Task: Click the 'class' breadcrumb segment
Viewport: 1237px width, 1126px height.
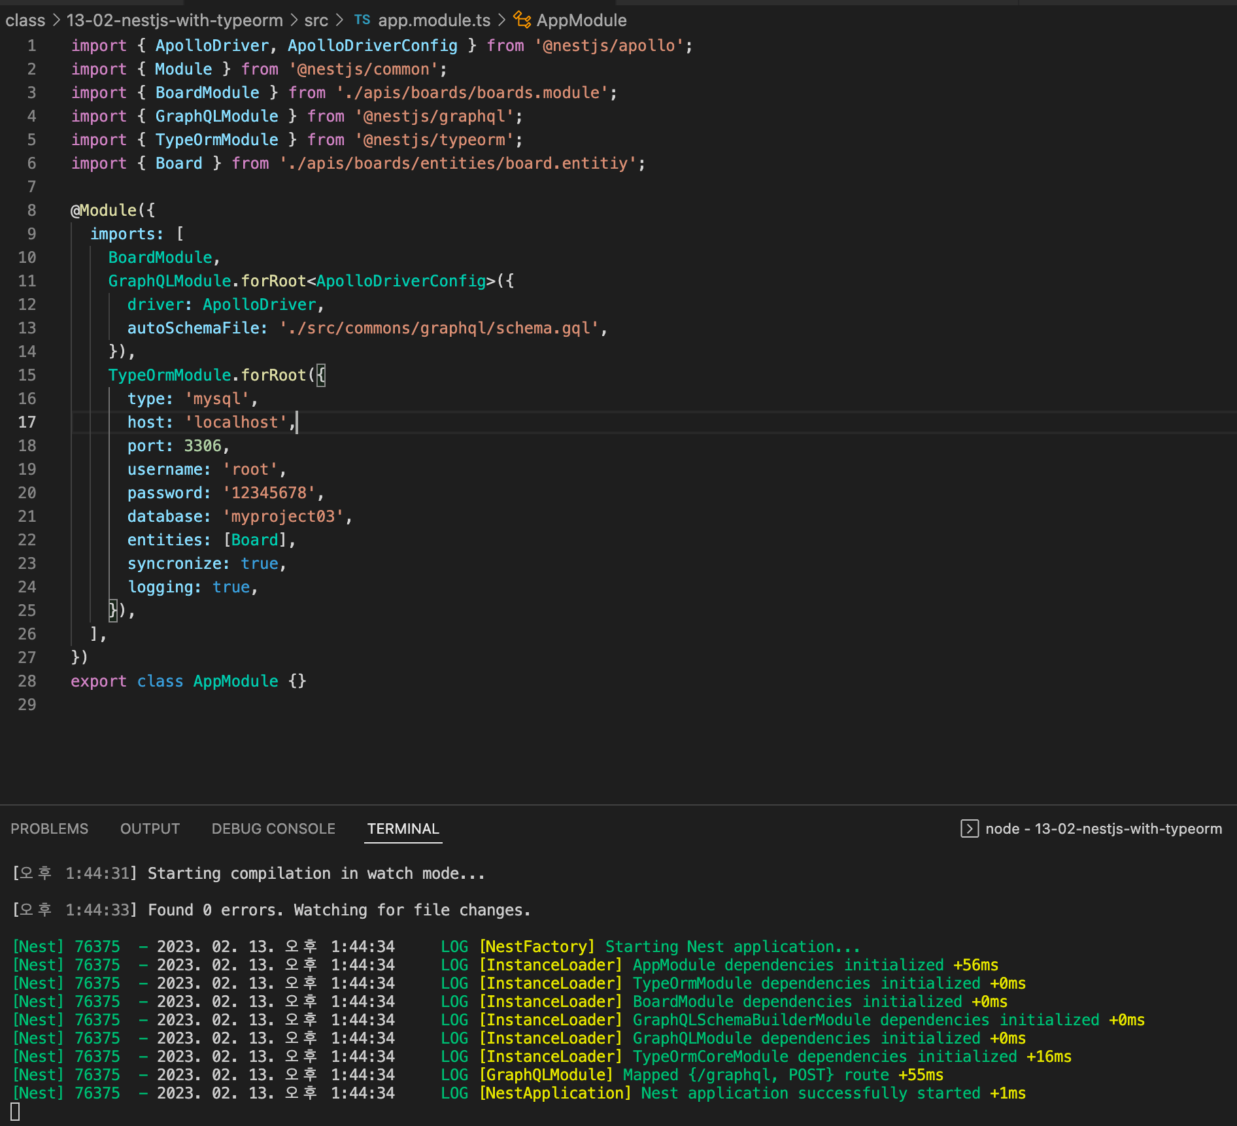Action: click(x=25, y=20)
